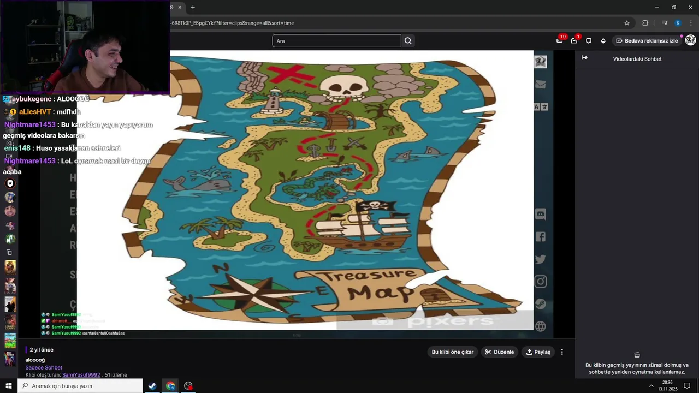This screenshot has width=699, height=393.
Task: Click the clip title alooooğ
Action: coord(35,360)
